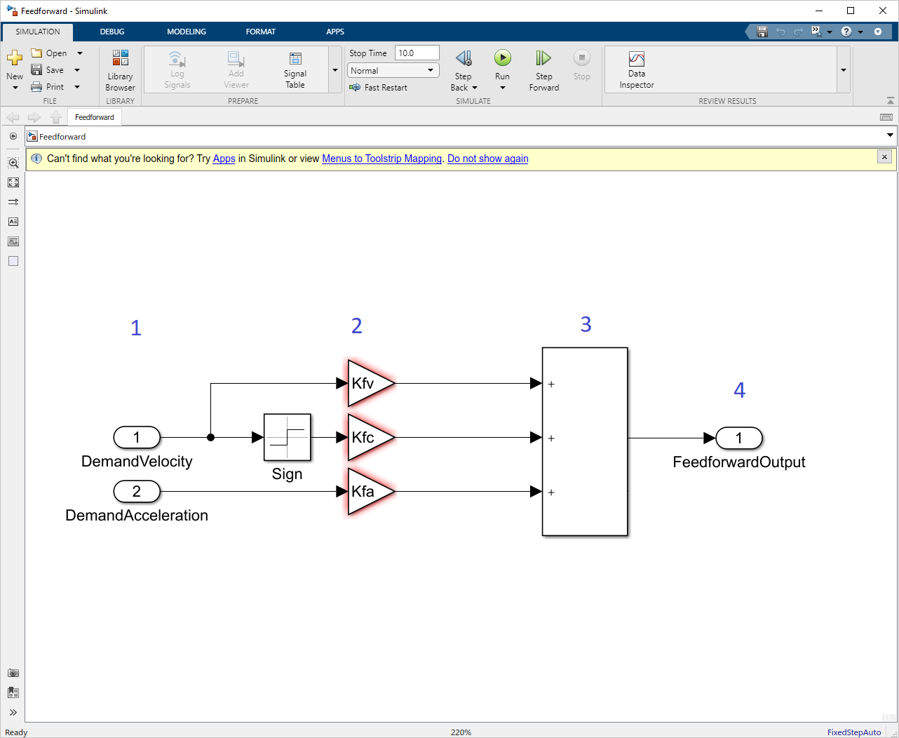
Task: Click the navigate back arrow
Action: 13,117
